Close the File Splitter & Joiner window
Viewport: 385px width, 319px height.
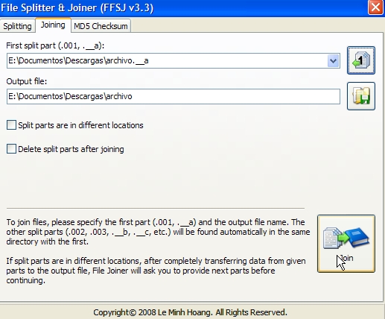click(375, 7)
